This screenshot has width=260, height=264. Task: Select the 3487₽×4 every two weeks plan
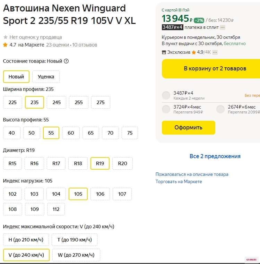[x=166, y=95]
